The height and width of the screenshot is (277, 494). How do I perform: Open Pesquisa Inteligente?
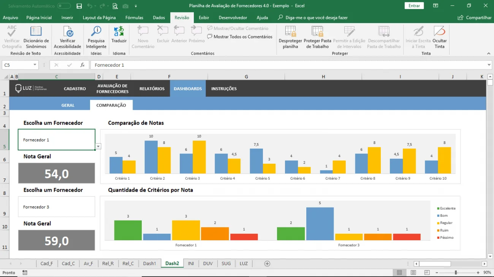pos(96,38)
